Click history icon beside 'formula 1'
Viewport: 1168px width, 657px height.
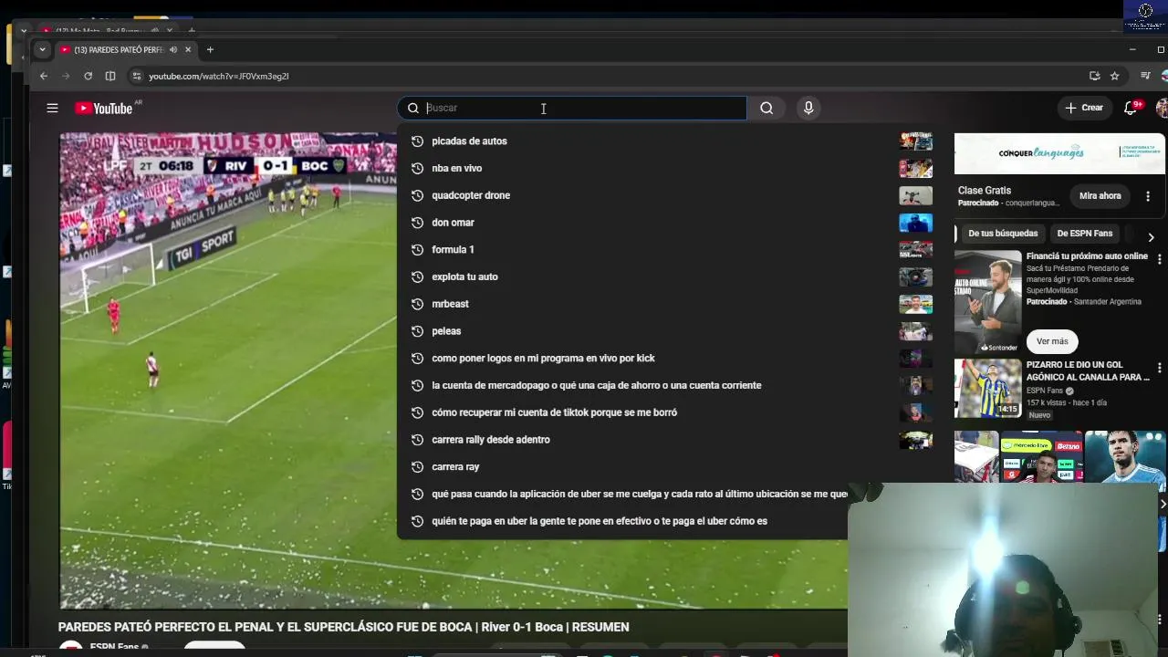coord(418,249)
